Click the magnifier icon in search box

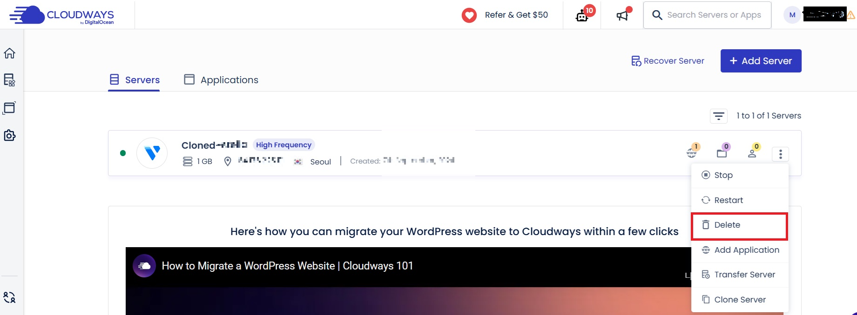coord(657,15)
